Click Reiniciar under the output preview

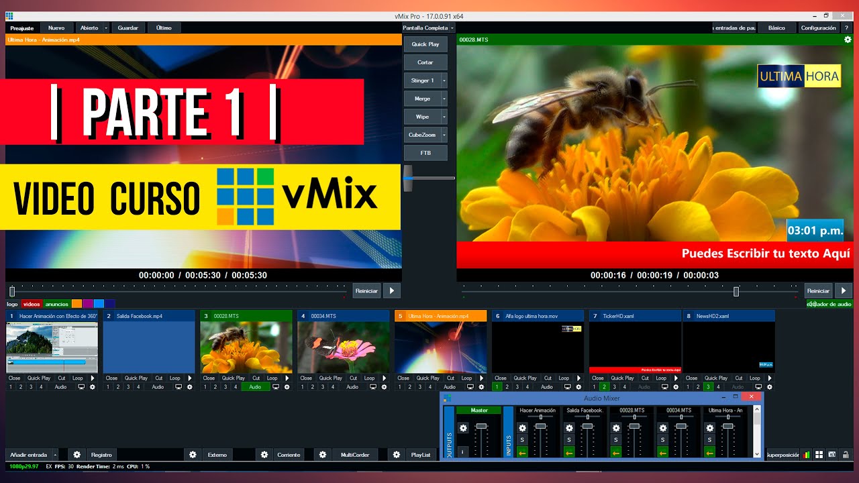(x=818, y=290)
